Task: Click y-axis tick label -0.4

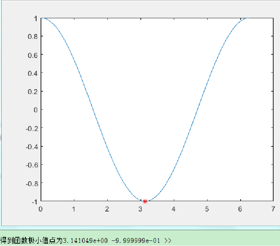Action: pyautogui.click(x=32, y=147)
